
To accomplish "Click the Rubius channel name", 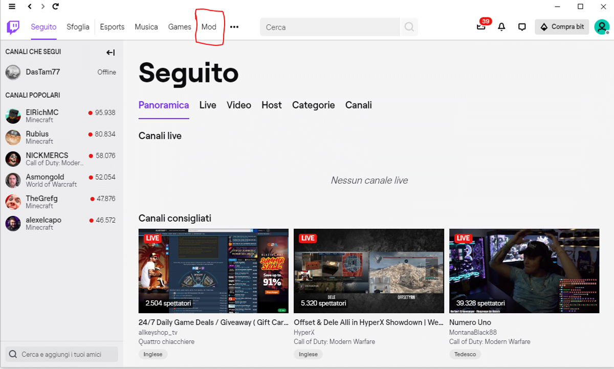I will coord(37,134).
